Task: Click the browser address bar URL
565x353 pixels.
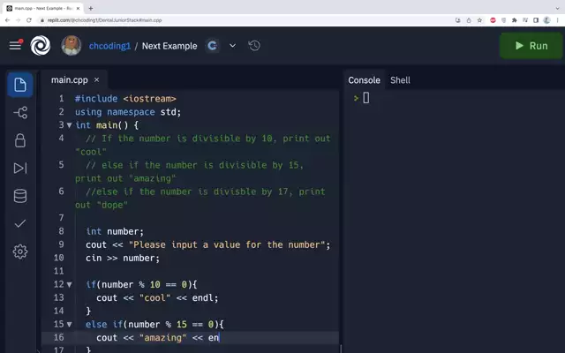Action: click(104, 20)
